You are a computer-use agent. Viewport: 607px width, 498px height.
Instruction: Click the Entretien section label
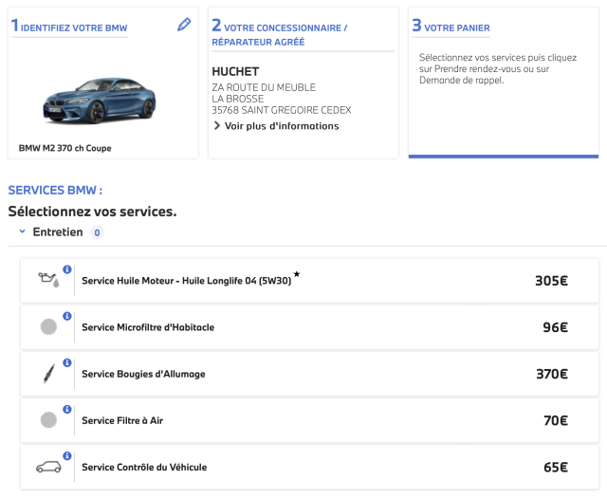click(x=58, y=232)
